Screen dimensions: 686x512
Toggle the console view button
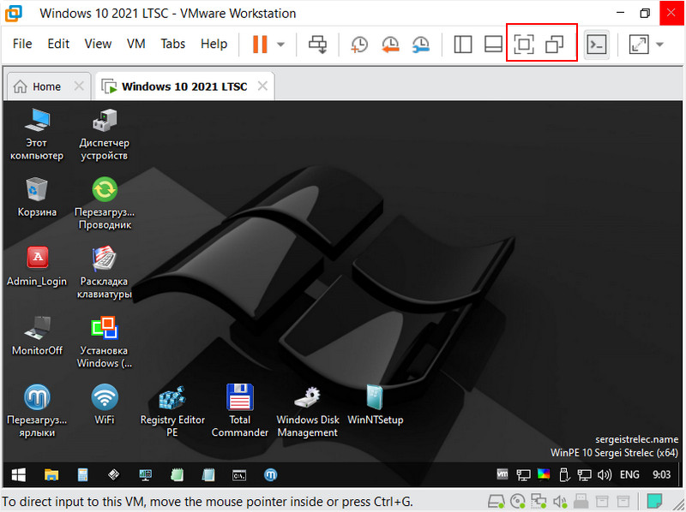coord(597,45)
